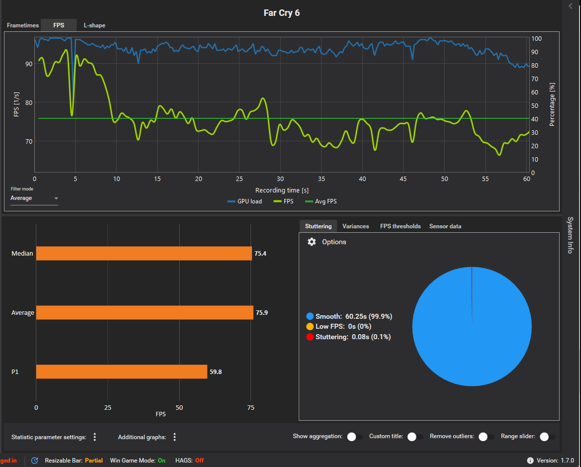The image size is (581, 467).
Task: Click the Median orange bar
Action: (144, 254)
